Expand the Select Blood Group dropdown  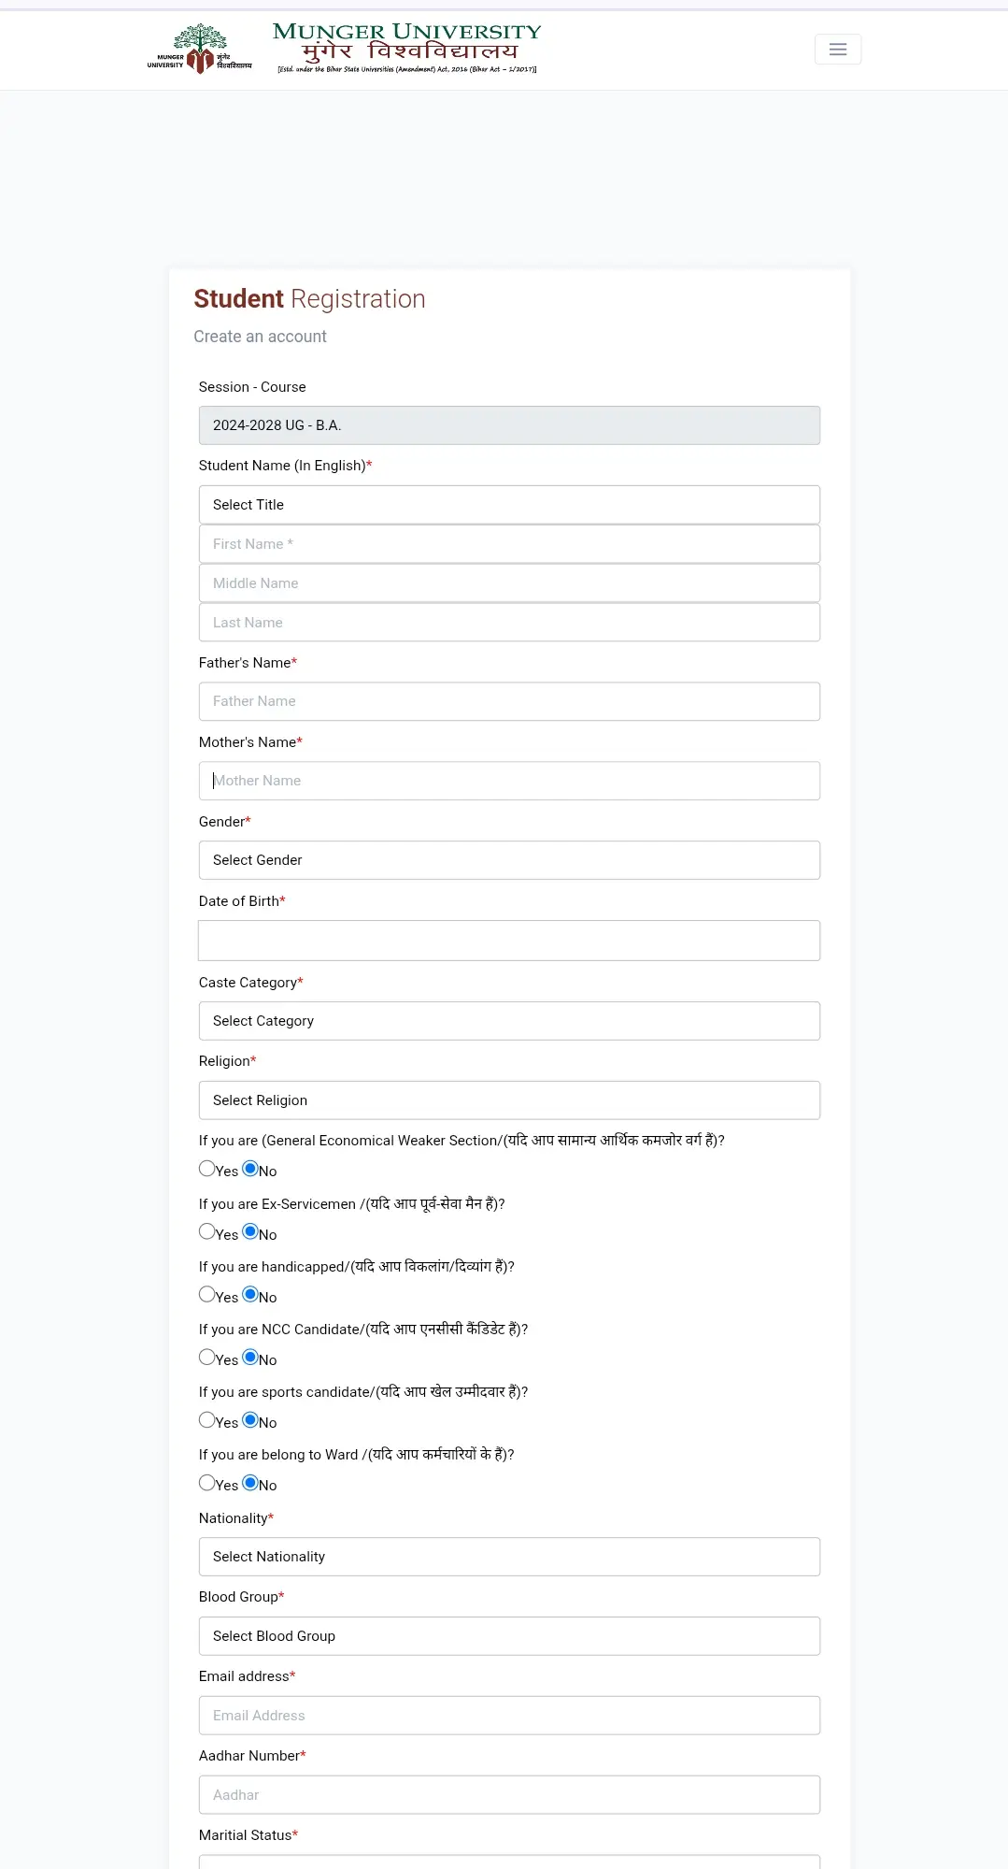(509, 1636)
